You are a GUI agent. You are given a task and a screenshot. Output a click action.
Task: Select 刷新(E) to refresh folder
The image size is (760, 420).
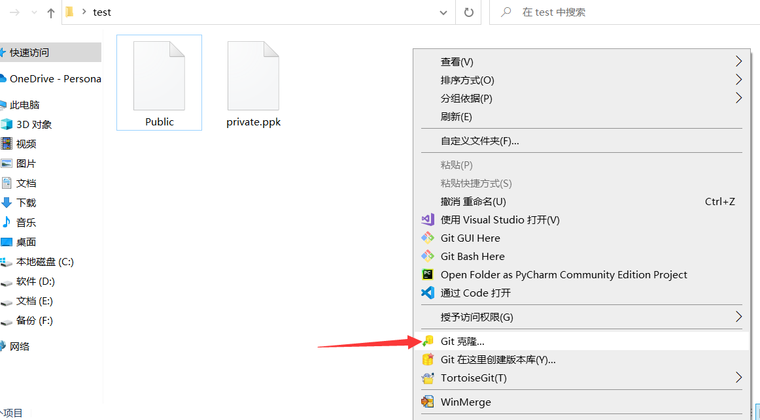(x=457, y=116)
